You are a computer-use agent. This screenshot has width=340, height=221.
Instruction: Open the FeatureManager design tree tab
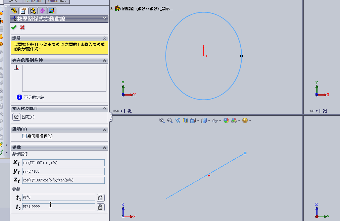point(14,11)
